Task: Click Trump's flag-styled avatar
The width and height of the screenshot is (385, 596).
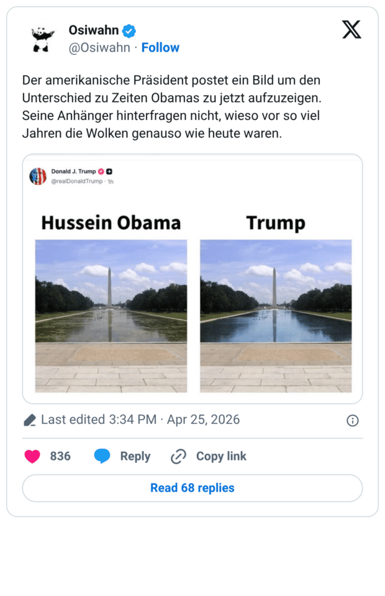Action: coord(39,176)
